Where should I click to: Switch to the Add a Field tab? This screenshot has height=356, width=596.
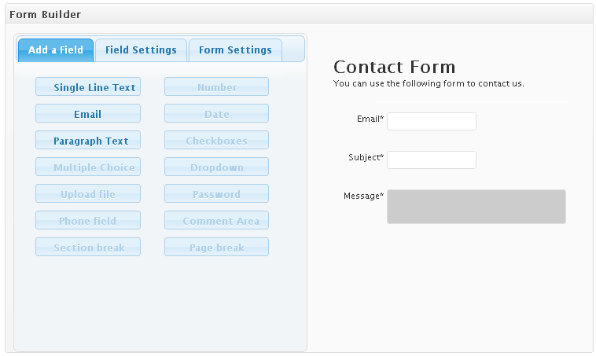tap(56, 50)
